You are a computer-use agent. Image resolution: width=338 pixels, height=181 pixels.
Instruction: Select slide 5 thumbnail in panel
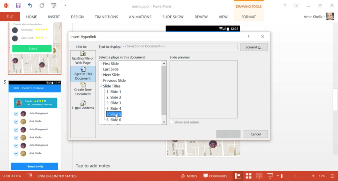click(x=34, y=126)
